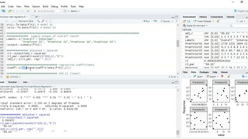Click the New File icon in main toolbar
The height and width of the screenshot is (139, 248).
[x=3, y=11]
